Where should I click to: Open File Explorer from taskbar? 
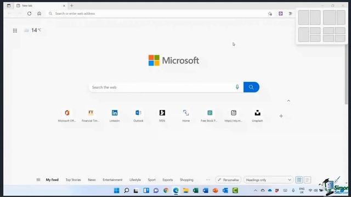pos(185,190)
